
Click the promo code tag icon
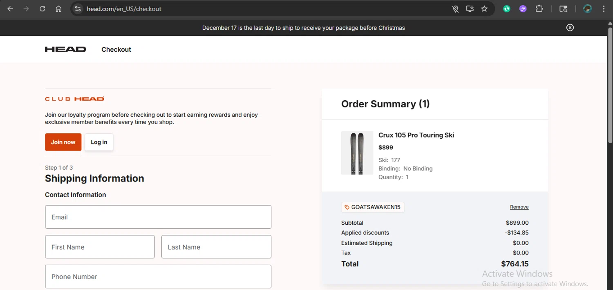(x=347, y=207)
